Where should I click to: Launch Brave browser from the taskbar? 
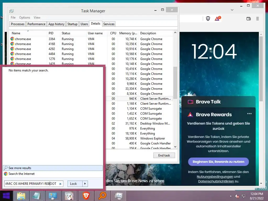pos(86,196)
